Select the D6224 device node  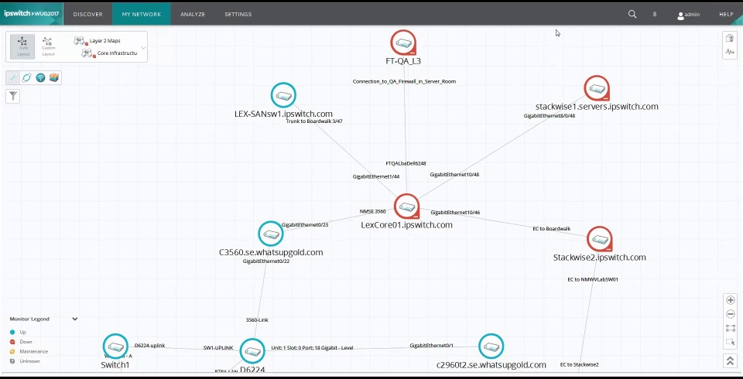252,351
